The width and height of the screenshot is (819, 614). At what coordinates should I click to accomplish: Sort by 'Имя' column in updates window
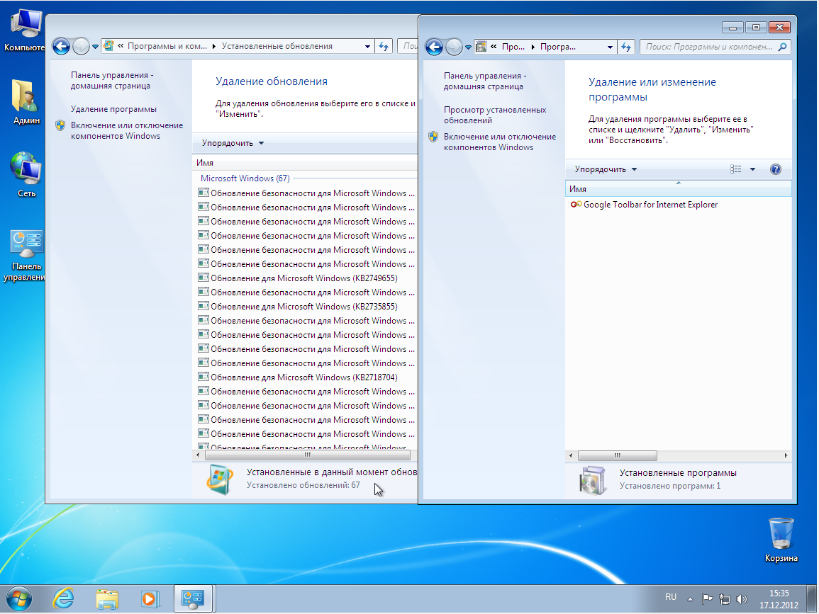click(x=305, y=163)
